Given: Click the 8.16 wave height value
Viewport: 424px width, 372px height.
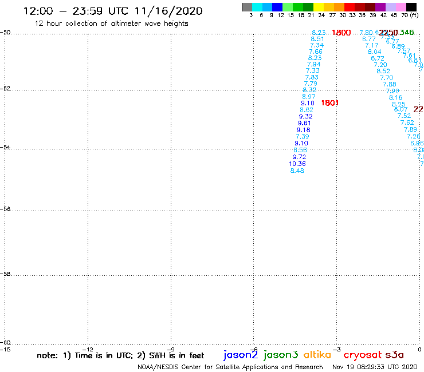Looking at the screenshot, I should [395, 97].
